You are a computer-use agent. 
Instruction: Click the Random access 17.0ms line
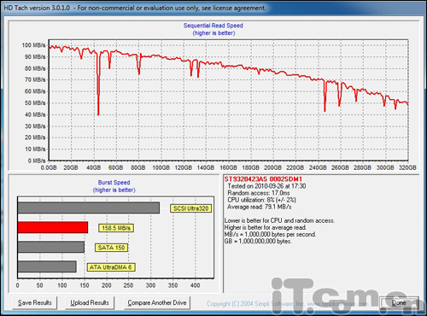pyautogui.click(x=259, y=193)
